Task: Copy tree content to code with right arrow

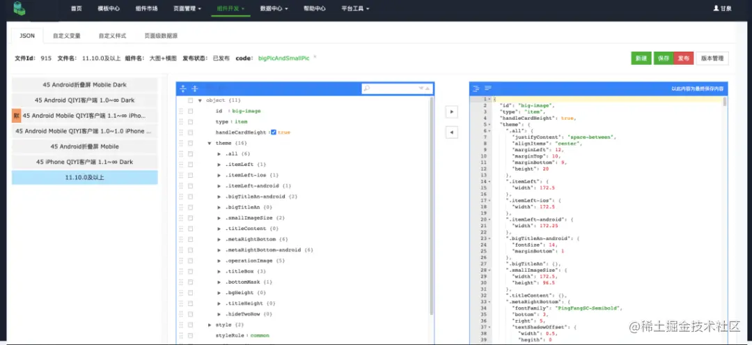Action: pyautogui.click(x=452, y=112)
